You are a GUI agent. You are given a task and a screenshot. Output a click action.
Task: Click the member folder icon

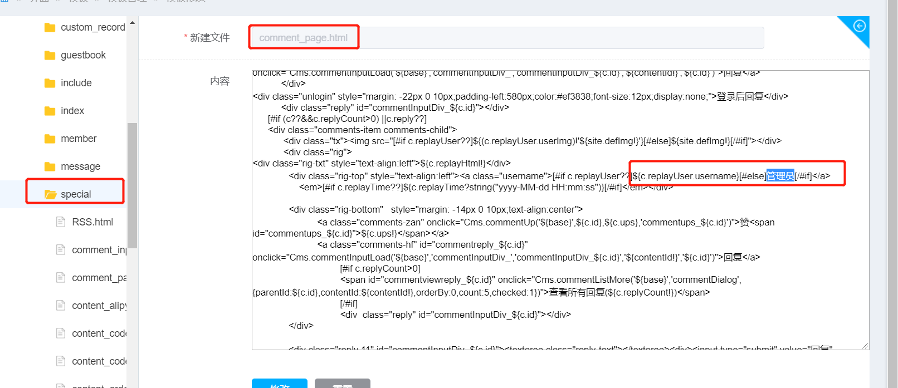pyautogui.click(x=50, y=139)
